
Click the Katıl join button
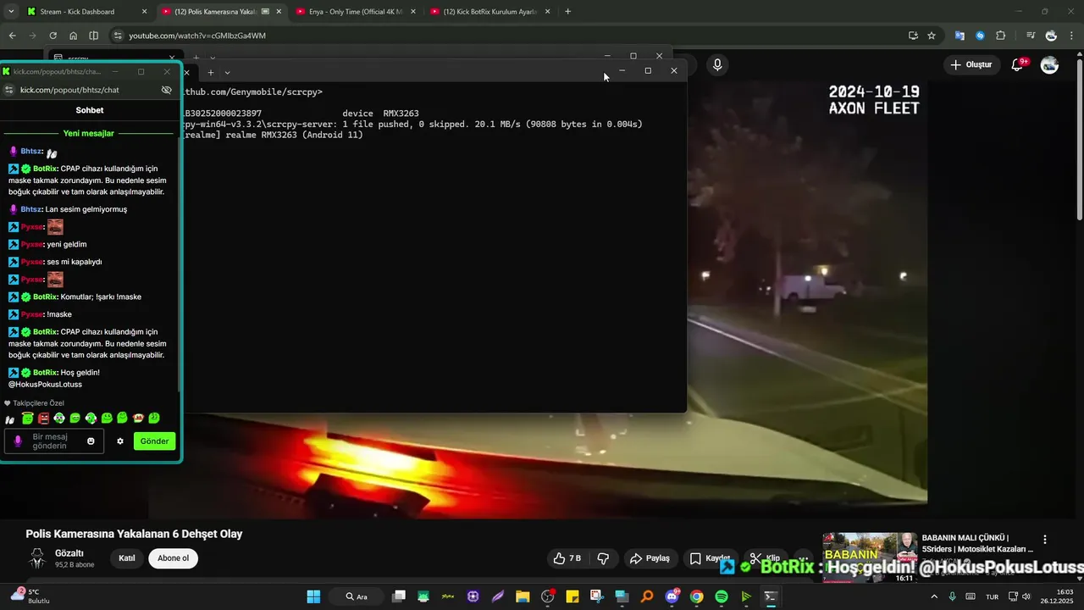click(126, 558)
